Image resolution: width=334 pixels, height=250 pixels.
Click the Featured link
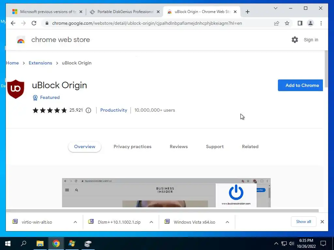[x=50, y=97]
